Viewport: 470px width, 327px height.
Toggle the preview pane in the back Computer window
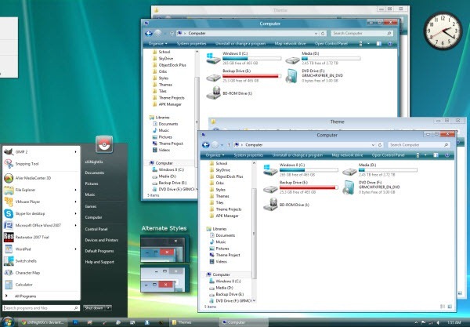point(379,43)
